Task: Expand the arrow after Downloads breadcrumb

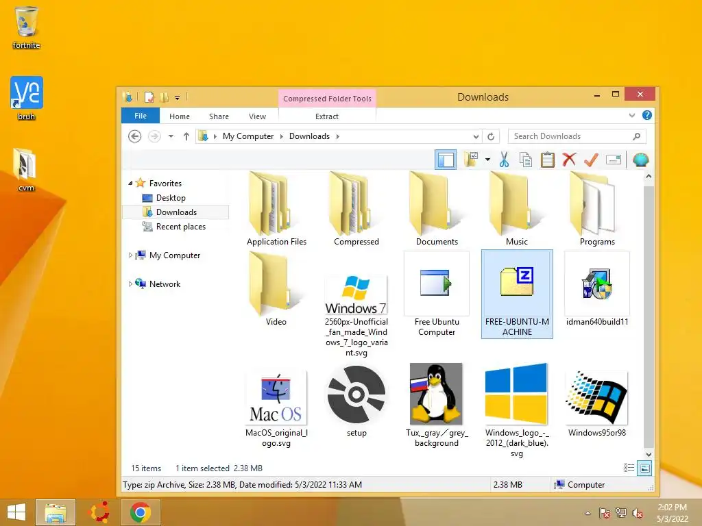Action: [x=337, y=136]
